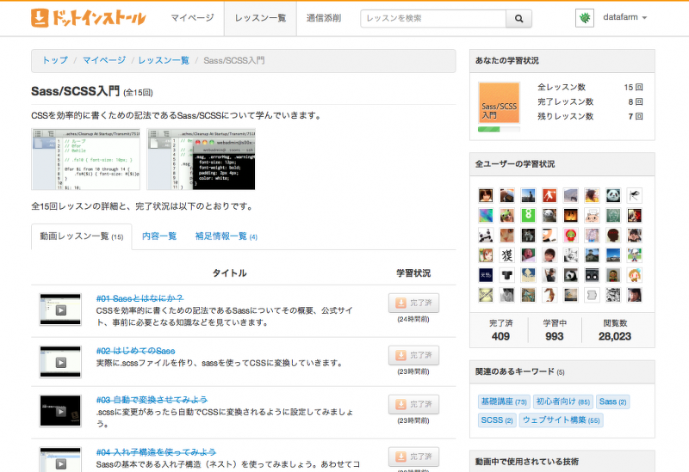
Task: Open the green bug user avatar
Action: tap(585, 18)
